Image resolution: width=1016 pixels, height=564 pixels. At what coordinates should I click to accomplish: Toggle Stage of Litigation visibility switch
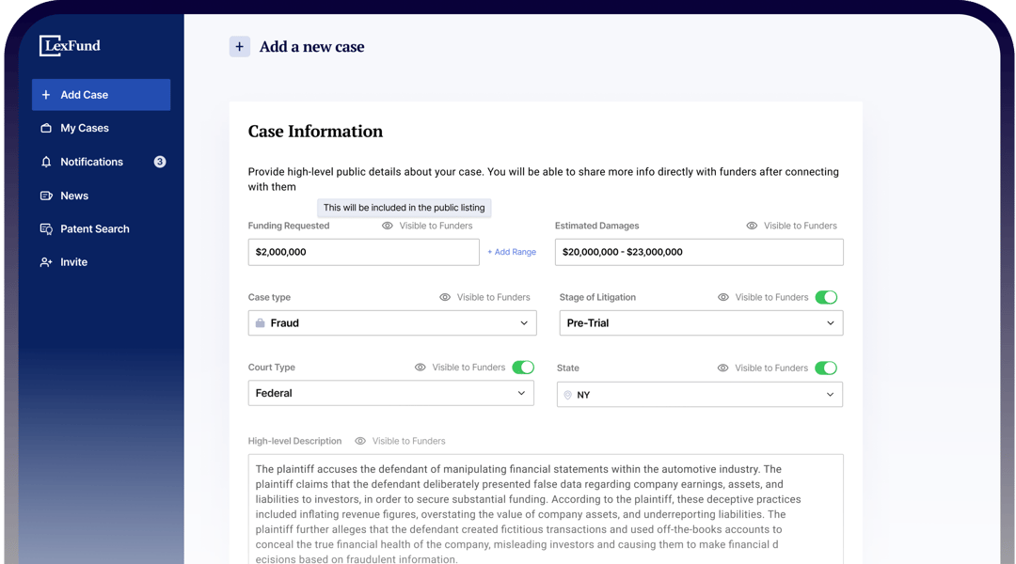(826, 297)
